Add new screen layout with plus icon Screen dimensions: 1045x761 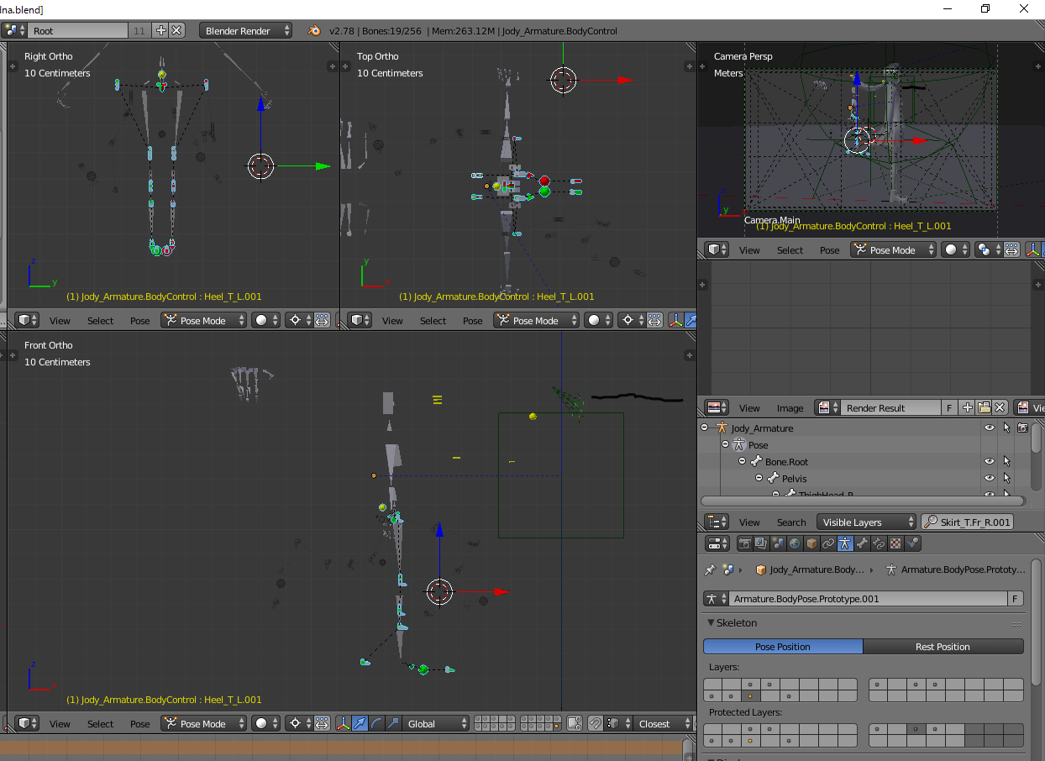161,30
